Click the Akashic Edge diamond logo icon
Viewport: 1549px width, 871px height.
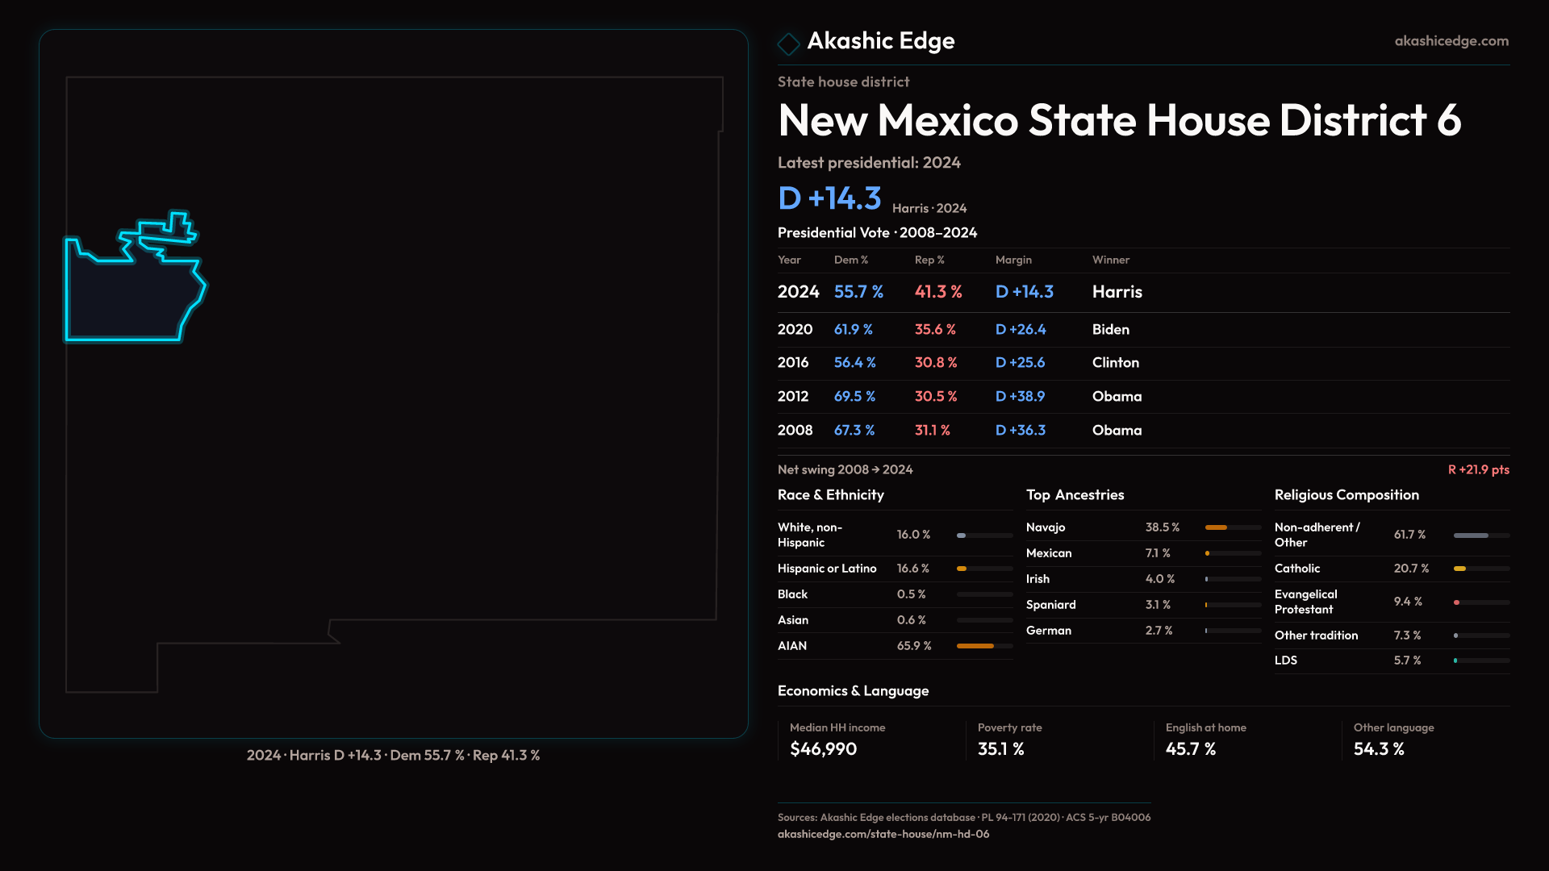click(788, 43)
